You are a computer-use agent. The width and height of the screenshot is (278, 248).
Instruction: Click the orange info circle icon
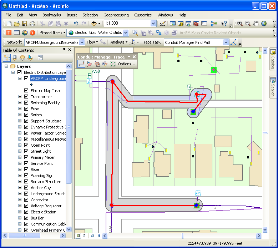pos(32,33)
